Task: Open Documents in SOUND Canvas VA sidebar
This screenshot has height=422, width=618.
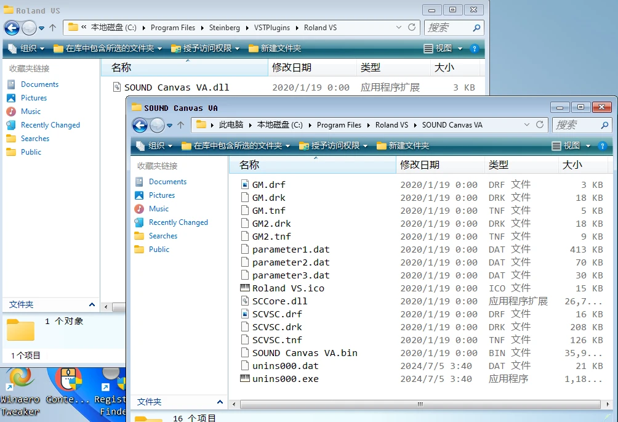Action: pyautogui.click(x=167, y=182)
